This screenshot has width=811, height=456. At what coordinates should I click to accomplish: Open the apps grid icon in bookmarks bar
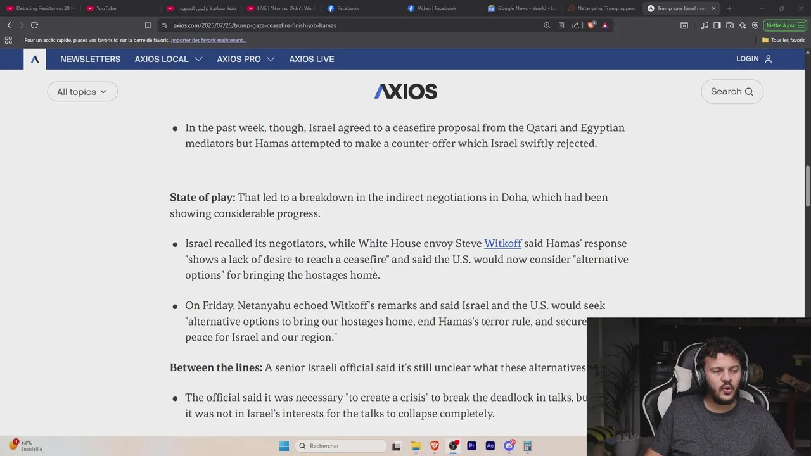click(8, 40)
